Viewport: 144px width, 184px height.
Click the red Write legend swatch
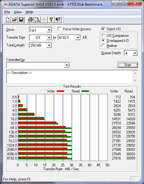[60, 91]
